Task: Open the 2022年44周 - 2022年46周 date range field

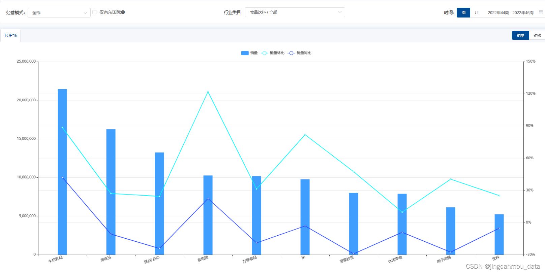Action: pos(514,12)
